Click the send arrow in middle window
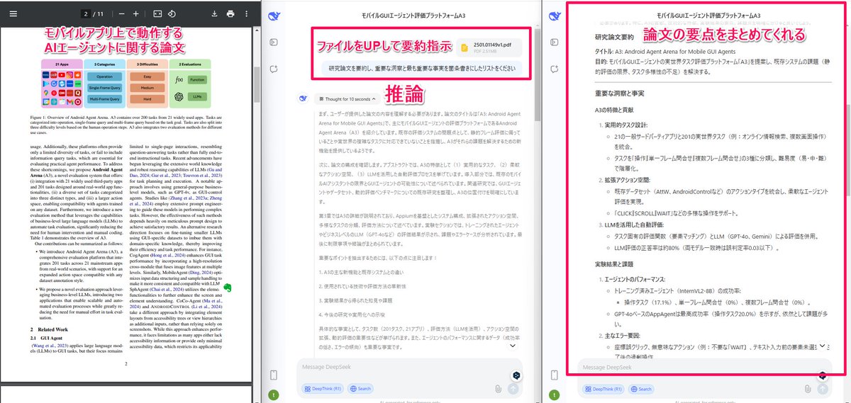This screenshot has width=851, height=403. coord(514,388)
